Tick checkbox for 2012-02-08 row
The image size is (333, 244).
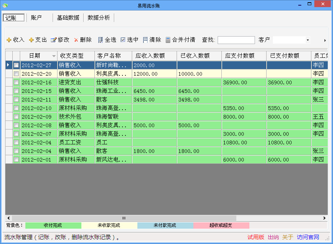pos(16,125)
